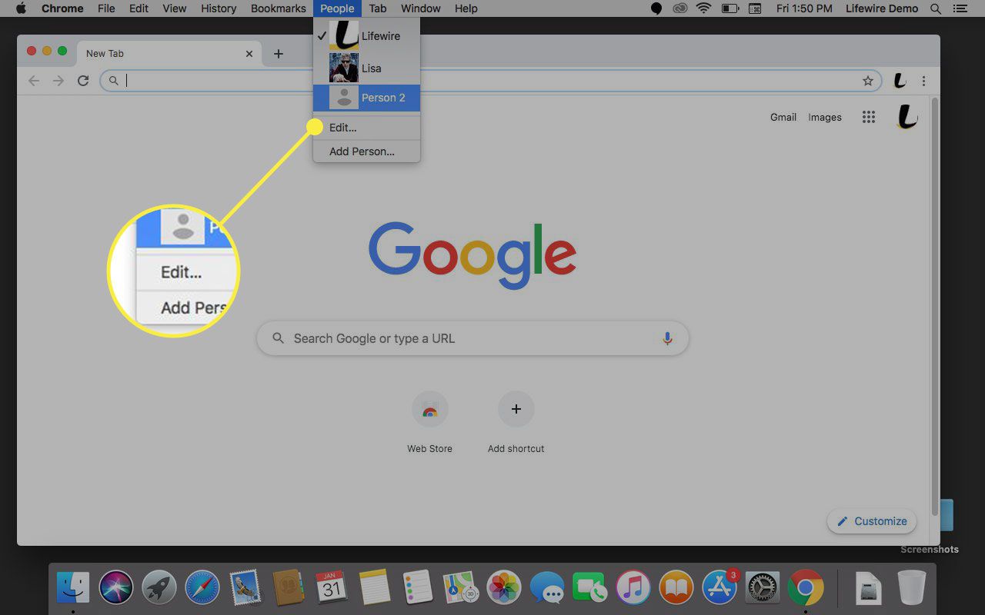Click the Creative Cloud menu bar icon
The width and height of the screenshot is (985, 615).
[679, 8]
